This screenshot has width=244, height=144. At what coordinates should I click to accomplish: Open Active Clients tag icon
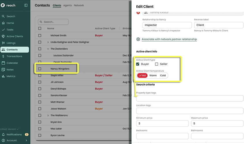[x=3, y=36]
